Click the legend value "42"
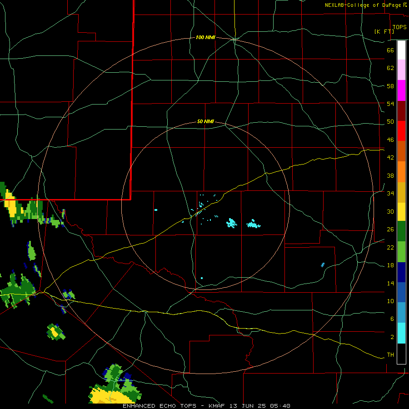 coord(390,158)
